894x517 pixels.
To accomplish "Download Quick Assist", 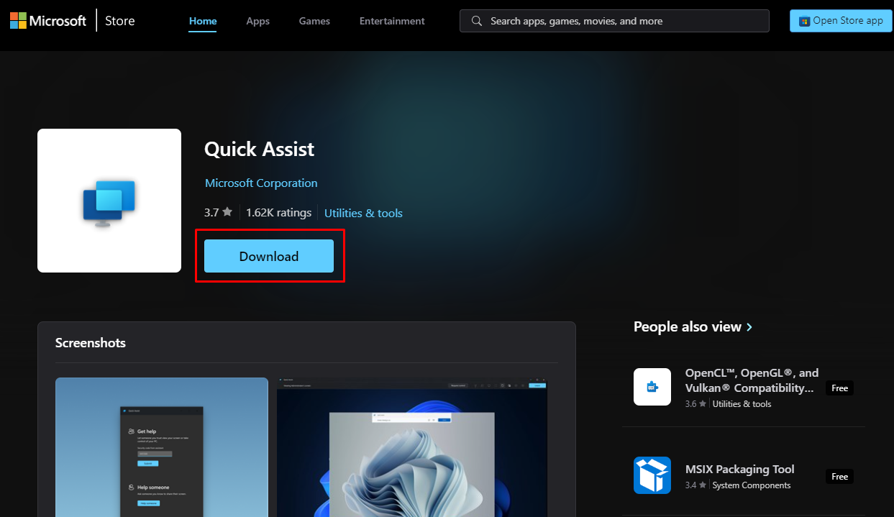I will (x=269, y=256).
